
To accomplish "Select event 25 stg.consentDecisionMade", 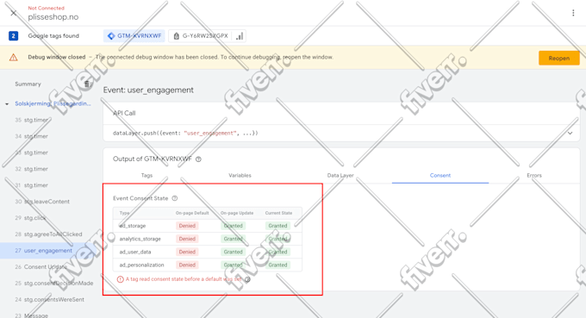I will tap(54, 284).
